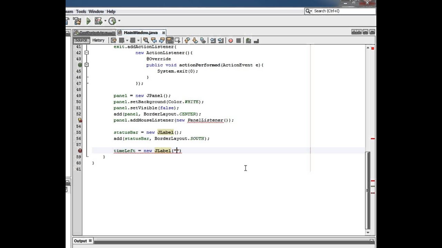Show opened documents list dropdown
This screenshot has height=248, width=442.
pyautogui.click(x=365, y=32)
